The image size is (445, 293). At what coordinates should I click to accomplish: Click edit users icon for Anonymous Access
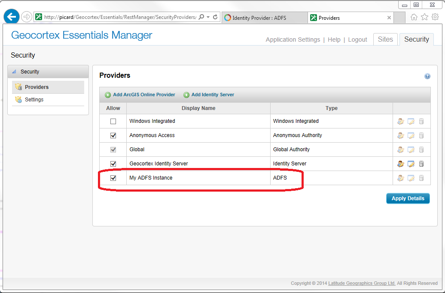pyautogui.click(x=400, y=135)
